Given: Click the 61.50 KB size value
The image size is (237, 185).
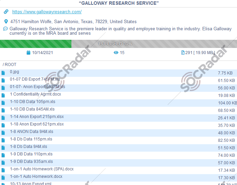Looking at the screenshot, I should [x=226, y=81].
